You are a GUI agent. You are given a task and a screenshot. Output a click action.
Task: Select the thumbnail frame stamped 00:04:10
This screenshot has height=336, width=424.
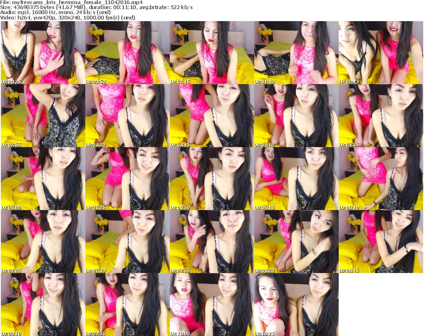click(296, 116)
